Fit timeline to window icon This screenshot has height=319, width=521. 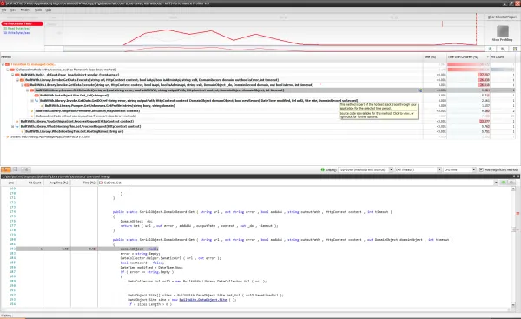tap(515, 49)
